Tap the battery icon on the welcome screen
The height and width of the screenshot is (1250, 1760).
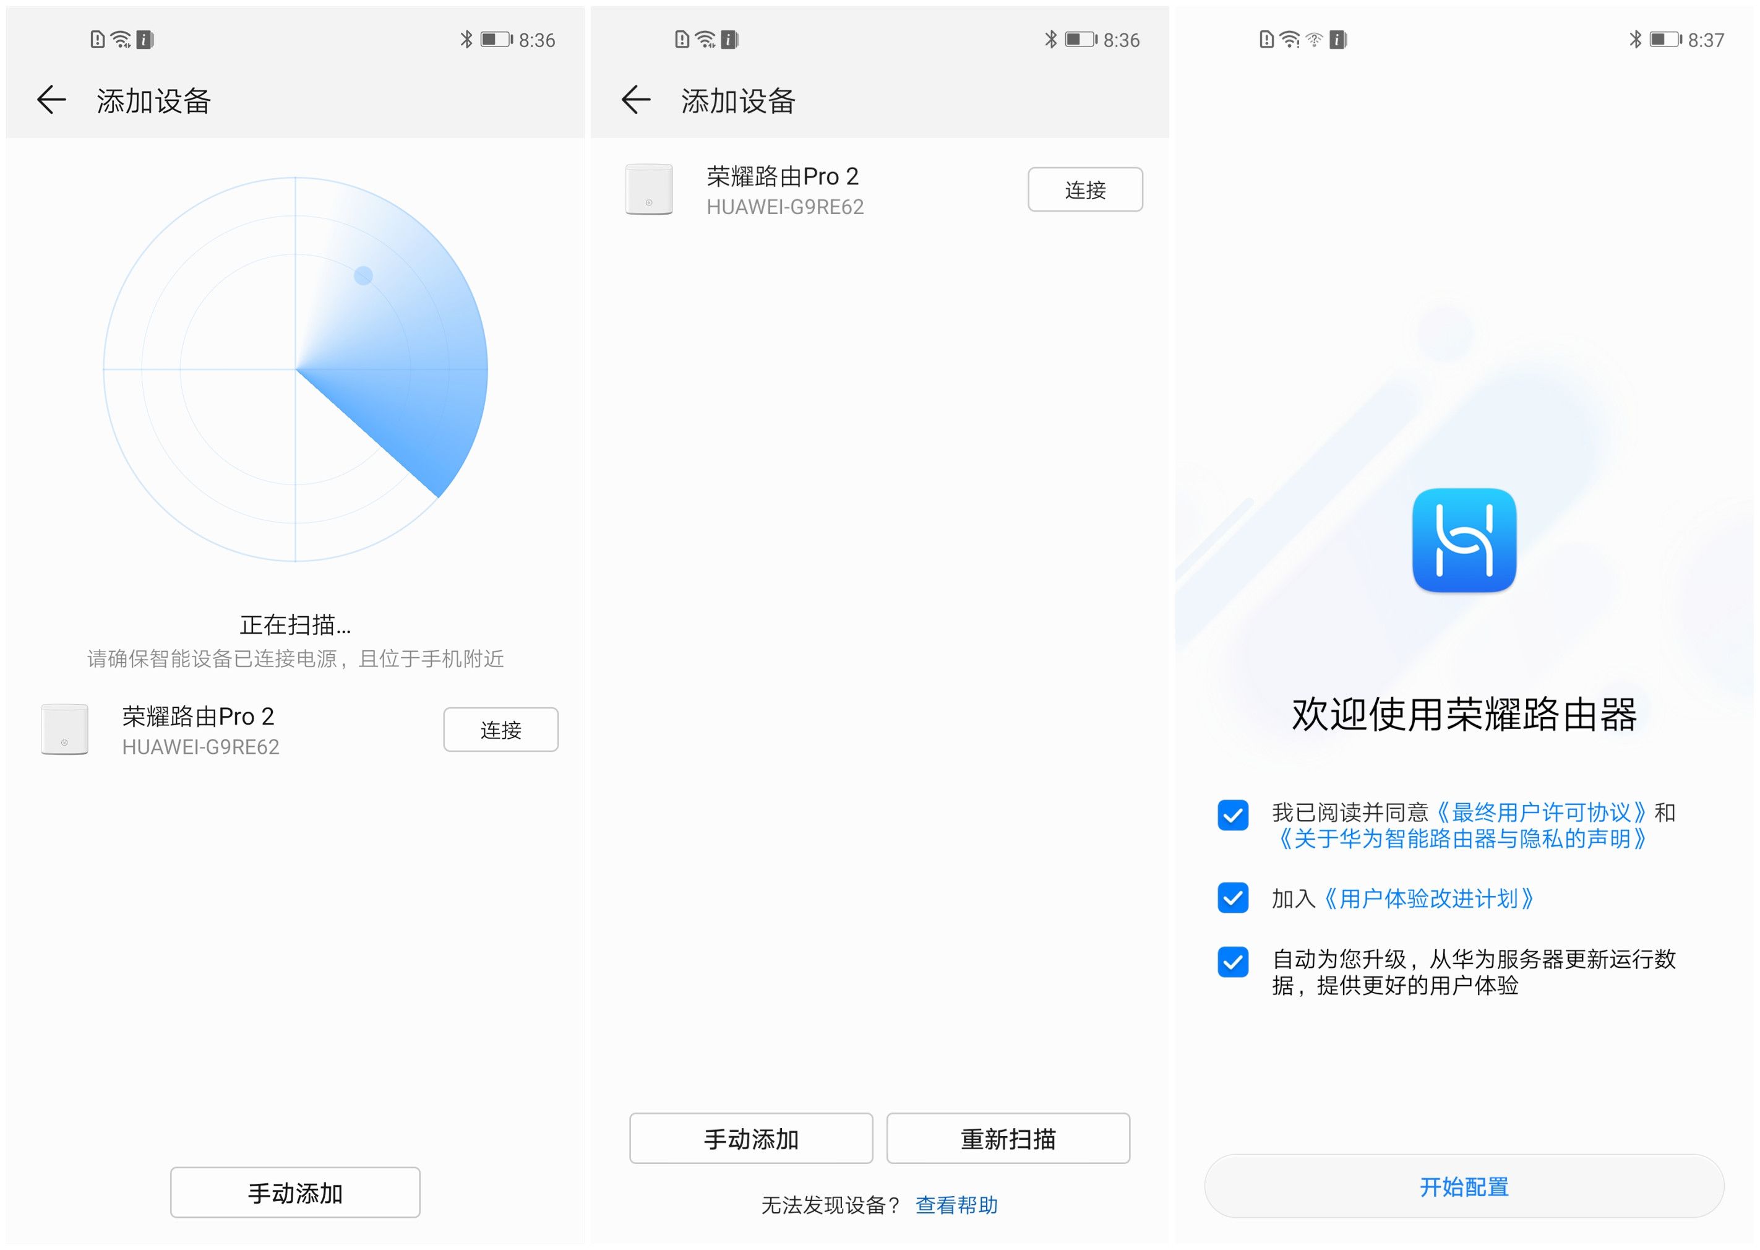[x=1665, y=39]
